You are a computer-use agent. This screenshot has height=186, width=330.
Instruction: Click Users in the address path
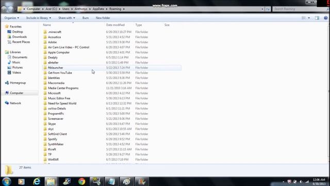(65, 9)
